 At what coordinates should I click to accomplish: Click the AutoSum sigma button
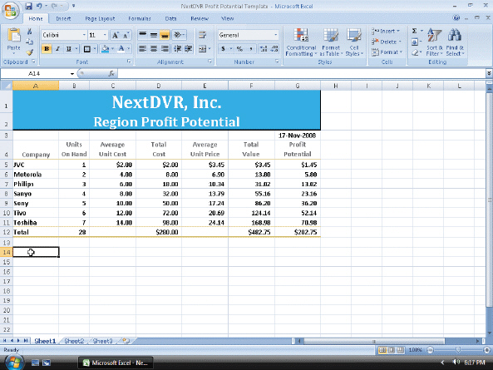pos(414,31)
